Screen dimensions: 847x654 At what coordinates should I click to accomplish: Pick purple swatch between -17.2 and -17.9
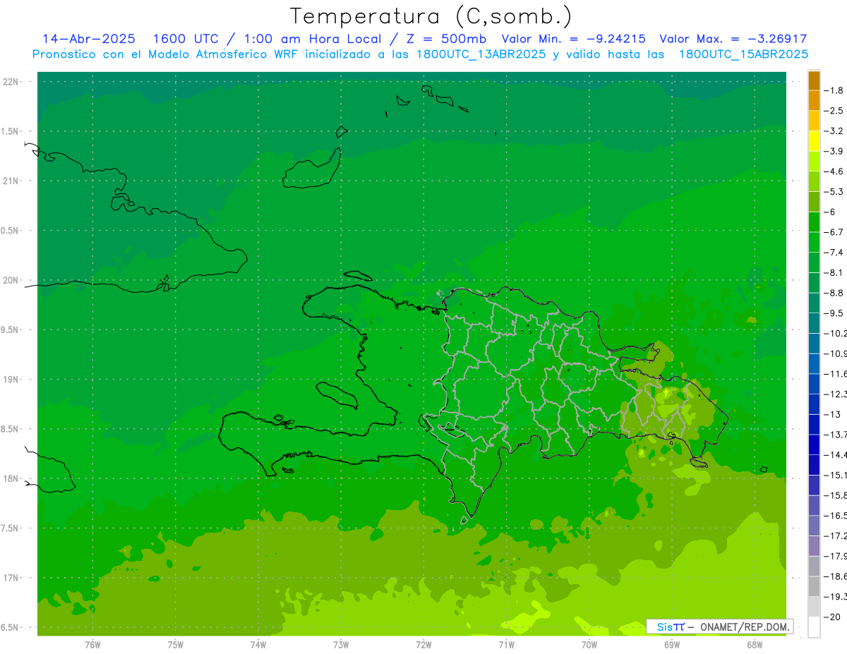[x=814, y=545]
